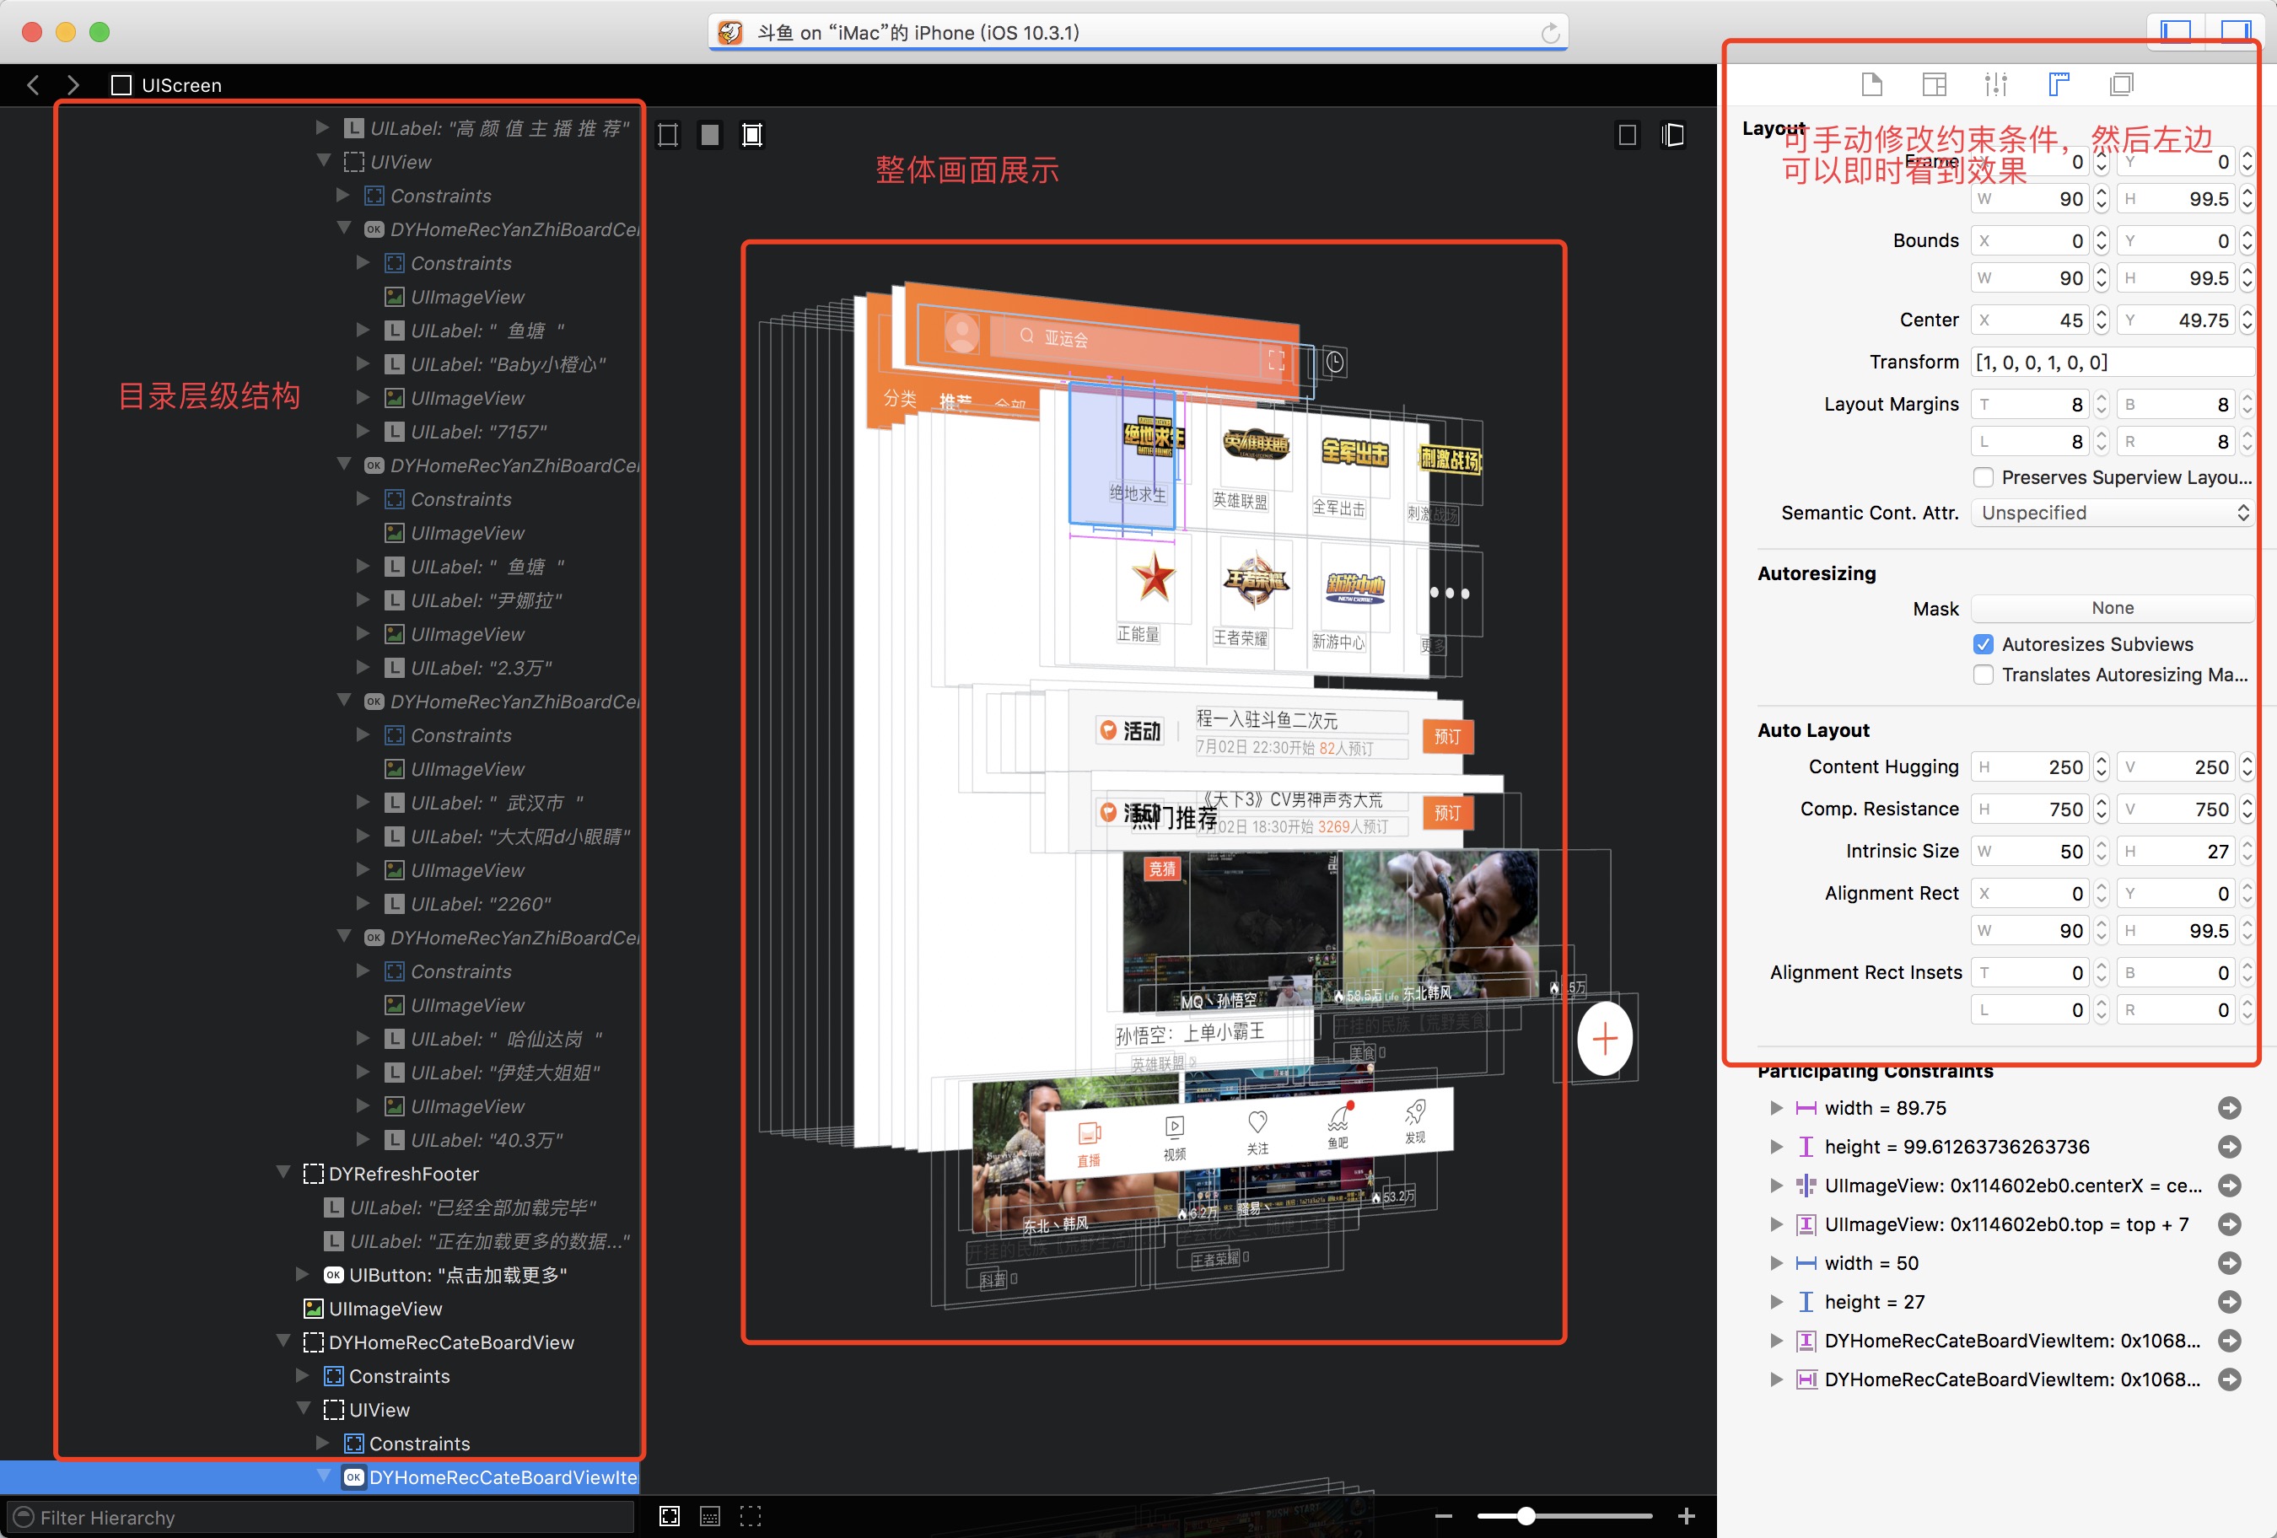Expand the width = 89.75 constraint details

(x=1776, y=1108)
